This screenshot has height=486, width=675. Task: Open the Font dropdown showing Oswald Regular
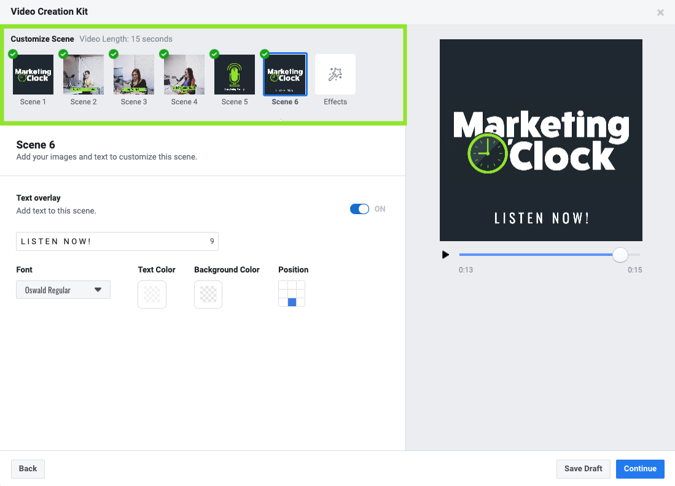pyautogui.click(x=63, y=289)
